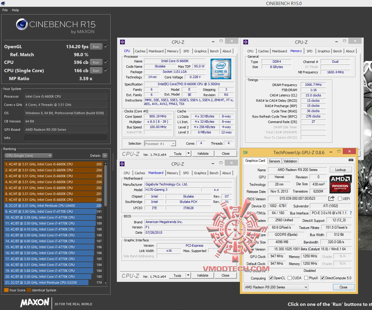Open the Help menu
The width and height of the screenshot is (372, 310).
click(15, 10)
